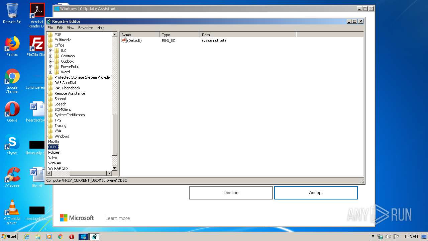Expand the PowerPoint registry key

click(x=51, y=67)
